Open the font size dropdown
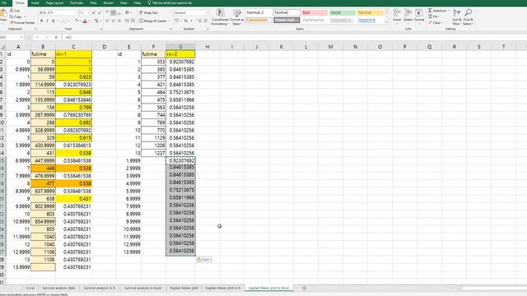 coord(88,13)
